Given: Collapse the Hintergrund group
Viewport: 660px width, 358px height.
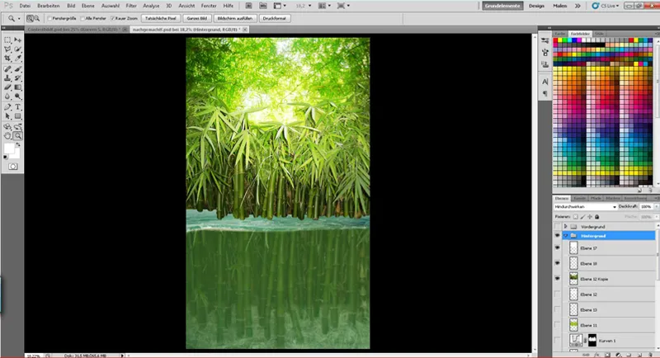Looking at the screenshot, I should pyautogui.click(x=566, y=236).
